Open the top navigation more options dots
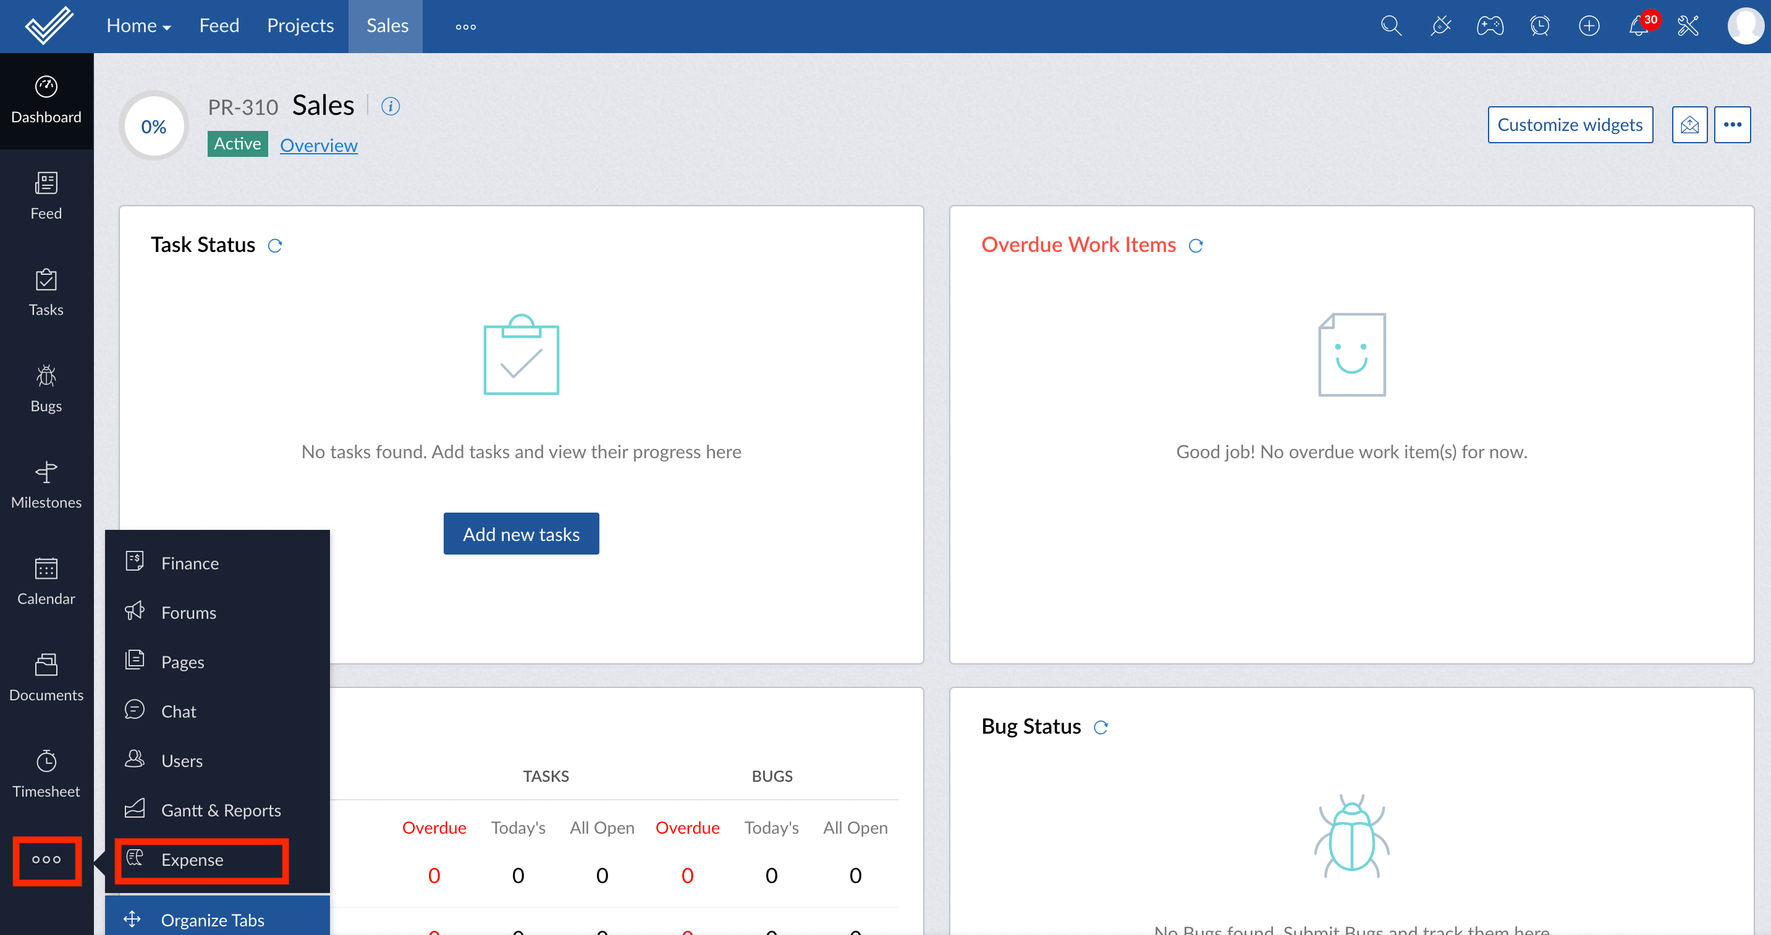This screenshot has height=935, width=1771. point(465,27)
